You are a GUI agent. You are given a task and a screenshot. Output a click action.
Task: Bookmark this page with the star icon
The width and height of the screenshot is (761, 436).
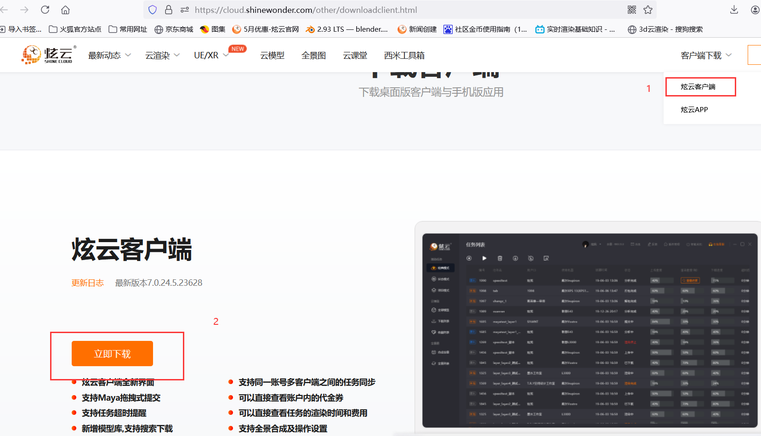[x=648, y=10]
